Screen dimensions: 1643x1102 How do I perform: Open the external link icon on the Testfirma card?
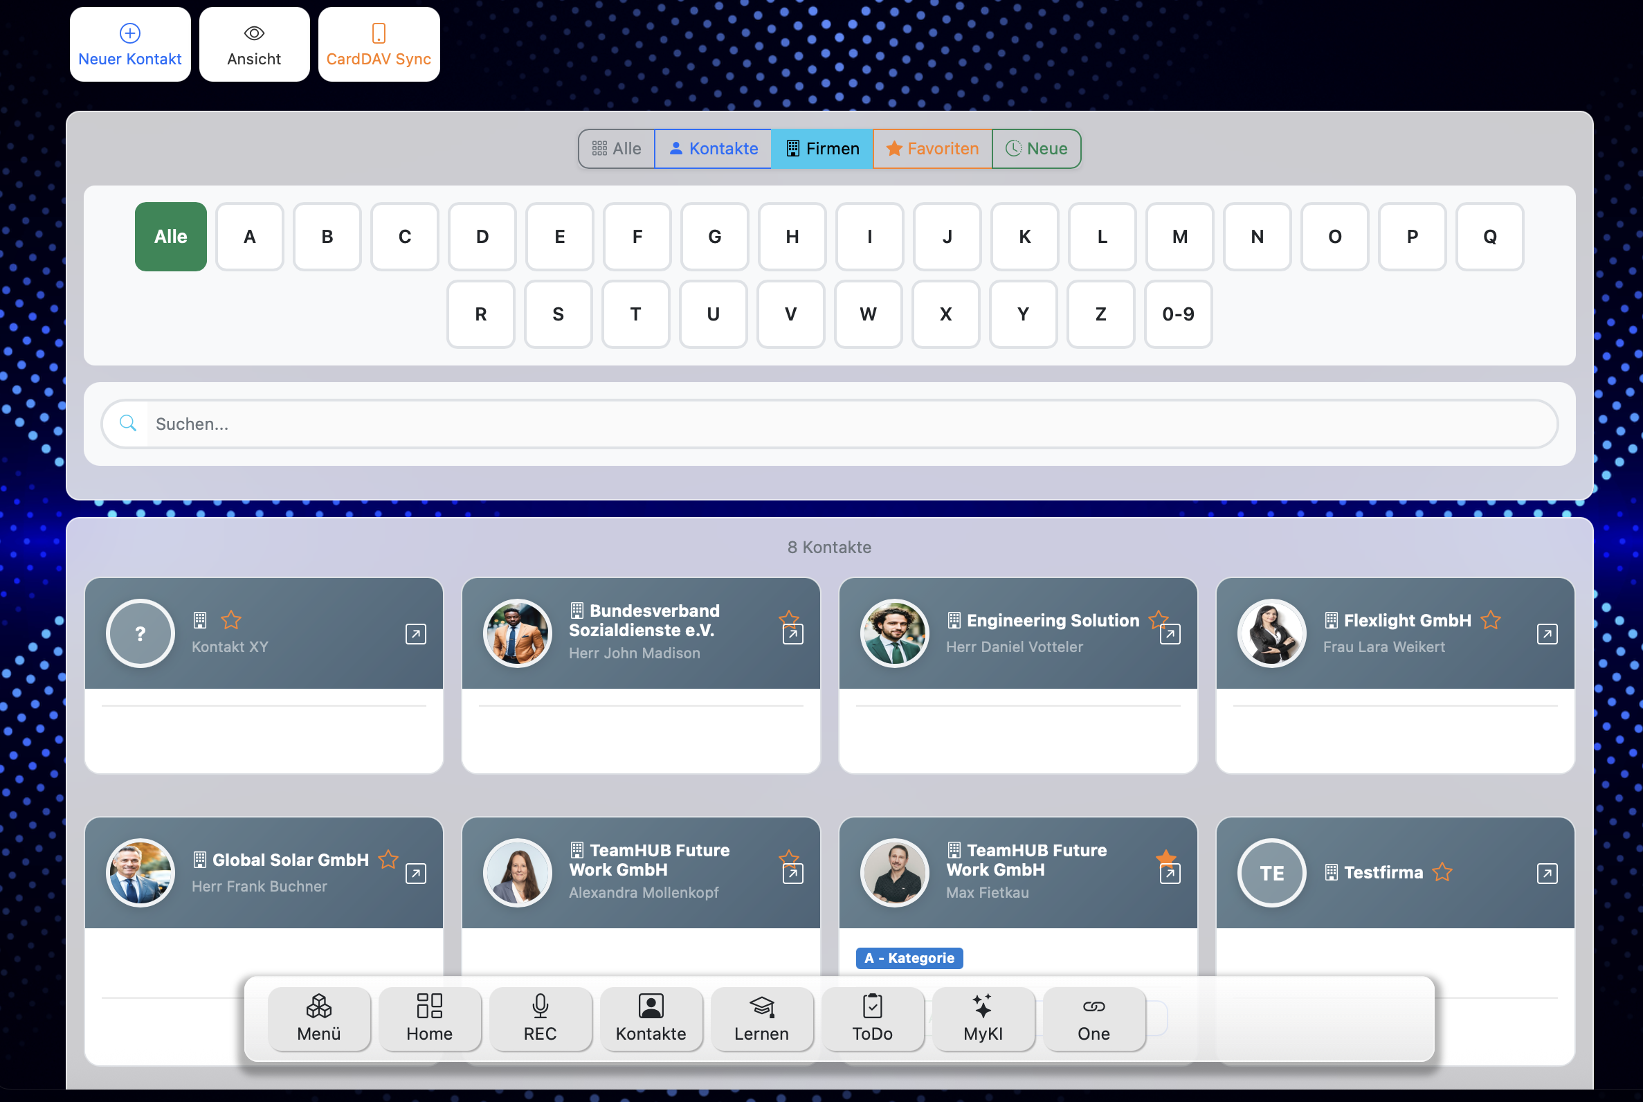pos(1547,872)
